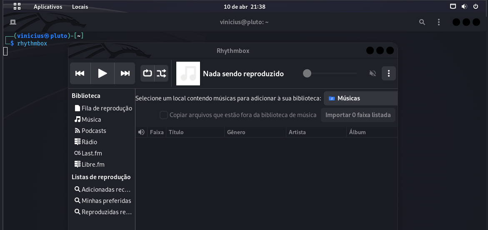Viewport: 488px width, 230px height.
Task: Skip to the next track
Action: point(125,73)
